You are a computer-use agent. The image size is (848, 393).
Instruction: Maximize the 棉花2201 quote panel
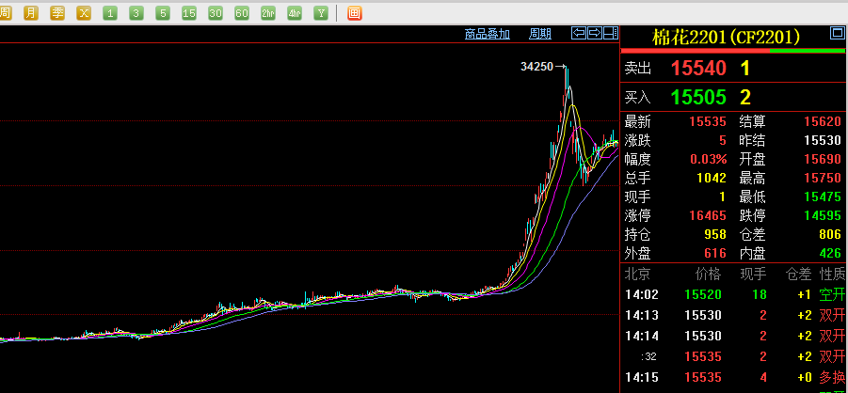[837, 33]
